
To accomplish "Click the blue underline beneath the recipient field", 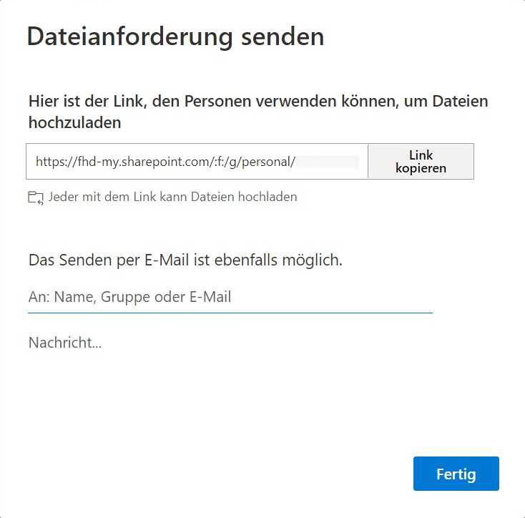I will point(230,313).
